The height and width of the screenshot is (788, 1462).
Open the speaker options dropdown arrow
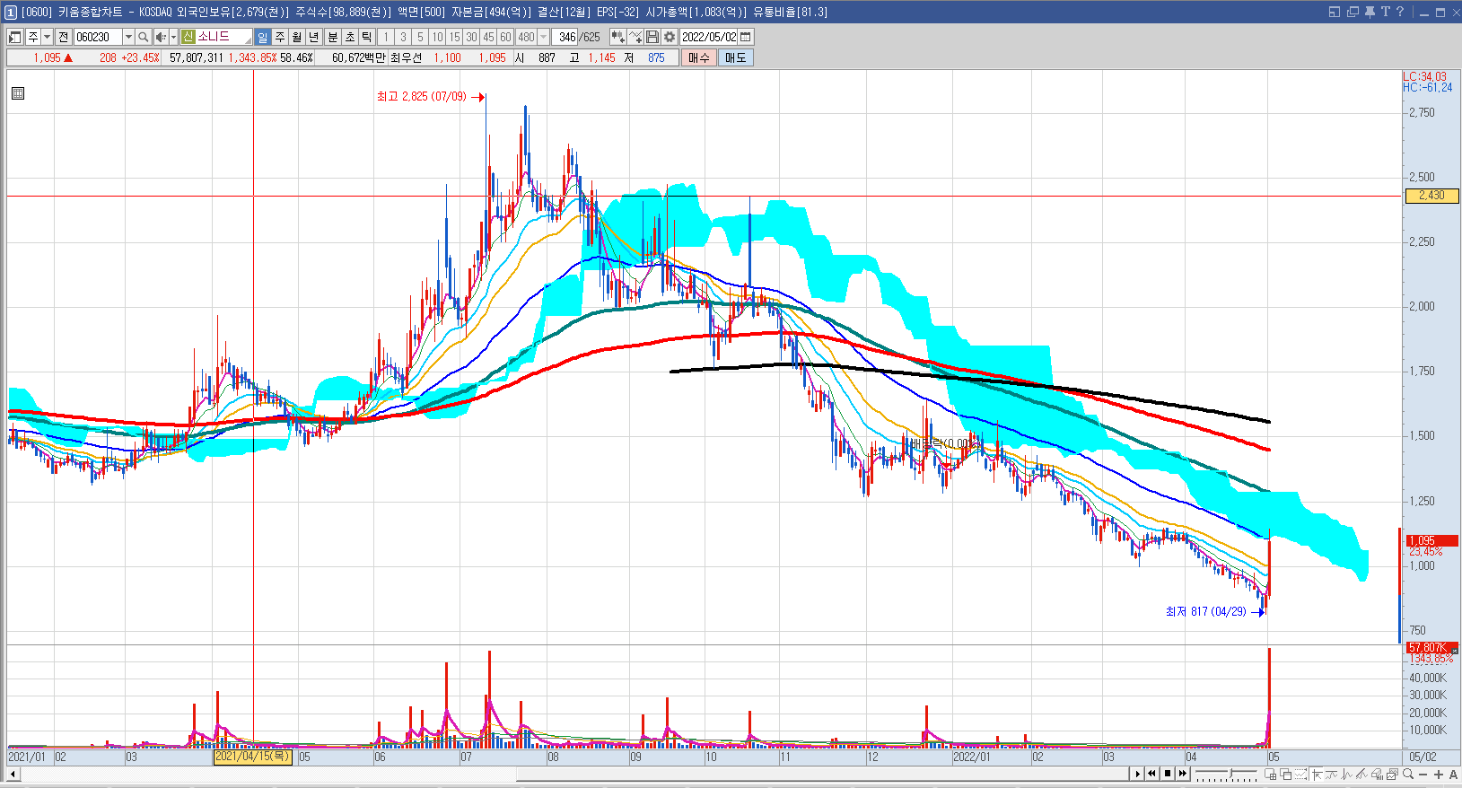(x=173, y=37)
